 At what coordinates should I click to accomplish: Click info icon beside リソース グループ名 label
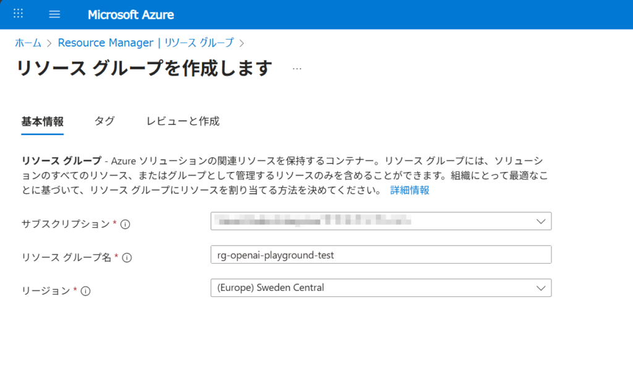(127, 258)
